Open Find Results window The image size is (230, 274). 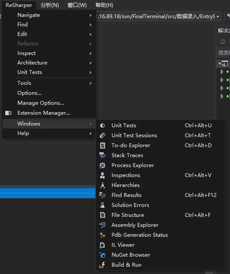coord(161,195)
